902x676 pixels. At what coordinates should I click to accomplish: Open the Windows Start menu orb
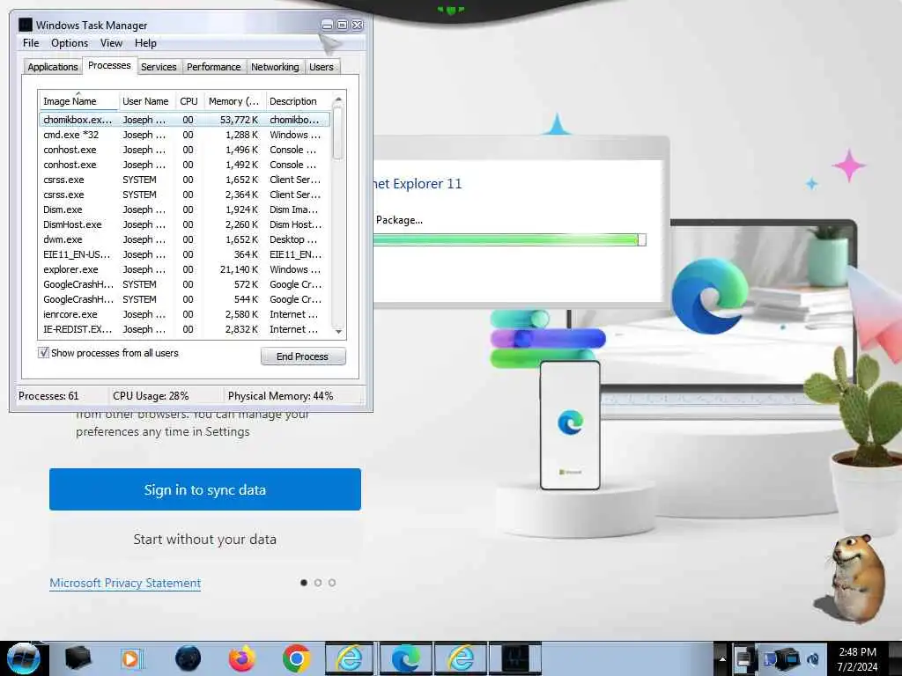pos(24,658)
